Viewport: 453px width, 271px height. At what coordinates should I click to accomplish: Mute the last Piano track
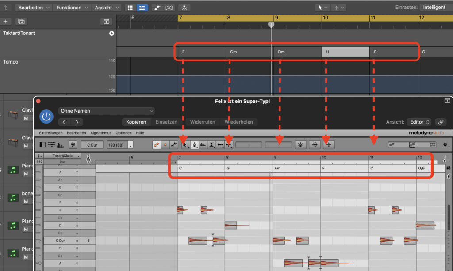point(26,257)
